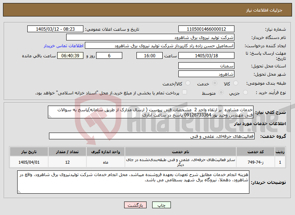
Task: Click service code cell ز-74-749
Action: [255, 162]
